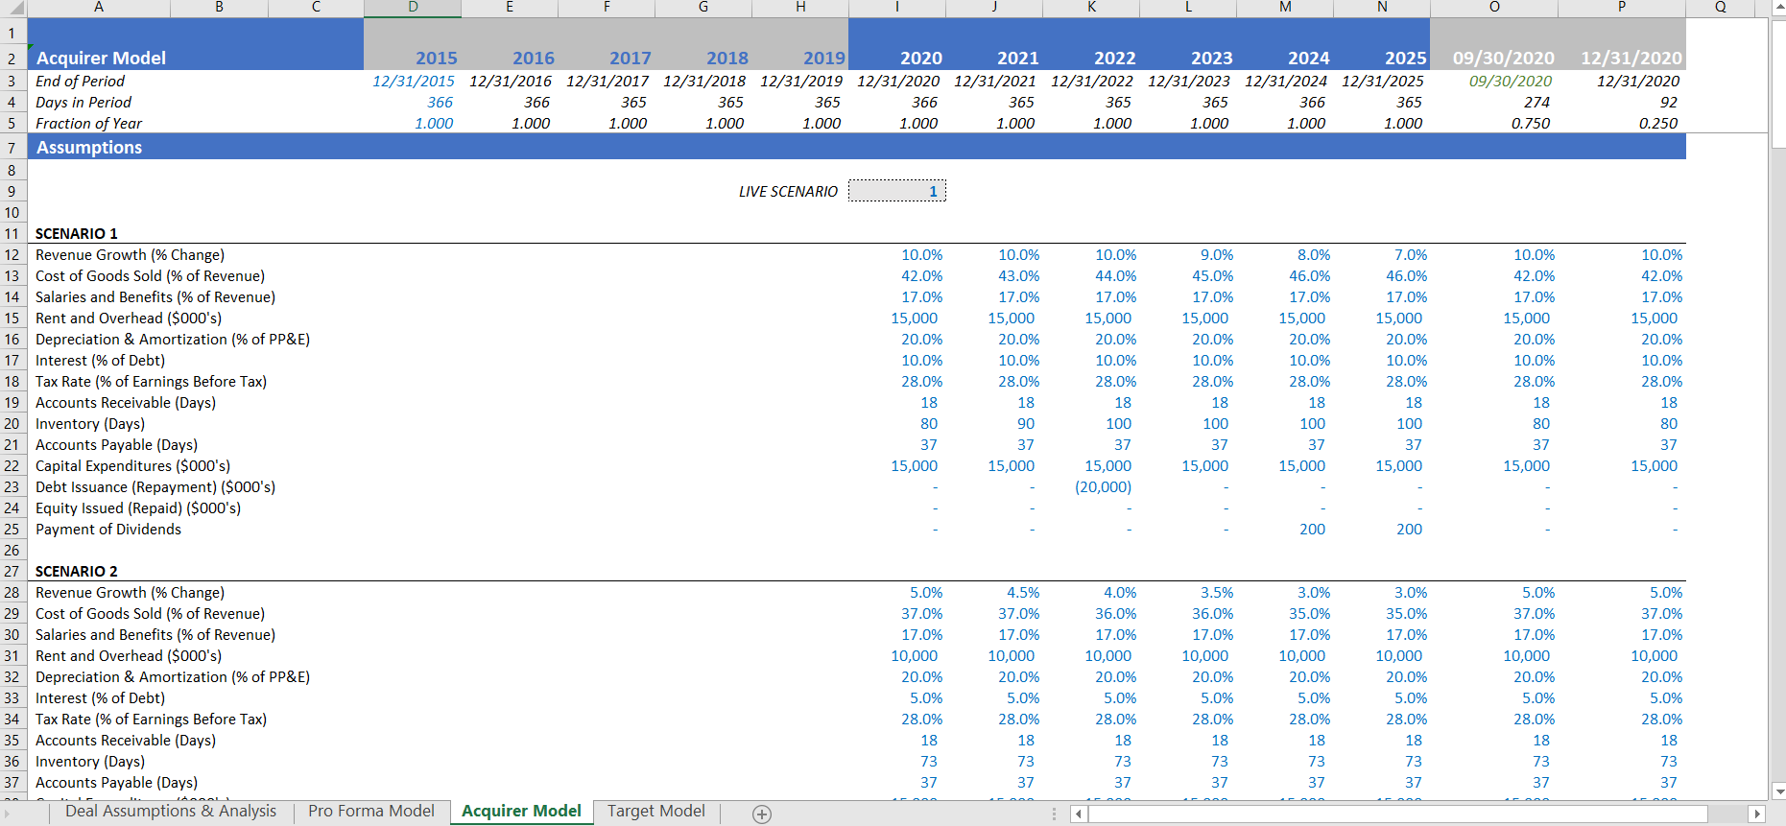Switch to Deal Assumptions & Analysis tab

tap(171, 812)
